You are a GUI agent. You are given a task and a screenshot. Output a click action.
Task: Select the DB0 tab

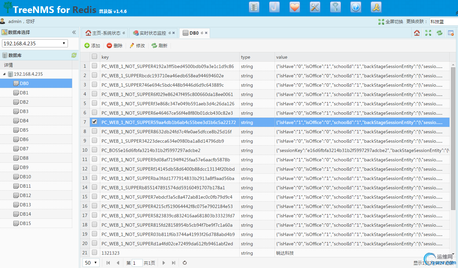[194, 33]
